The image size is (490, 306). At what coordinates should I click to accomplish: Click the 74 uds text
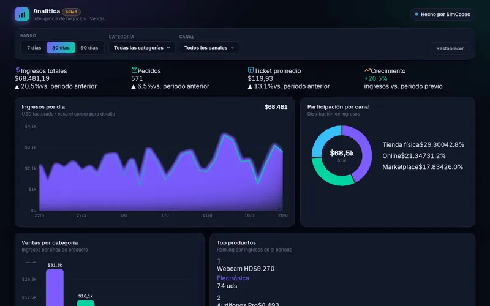(227, 286)
